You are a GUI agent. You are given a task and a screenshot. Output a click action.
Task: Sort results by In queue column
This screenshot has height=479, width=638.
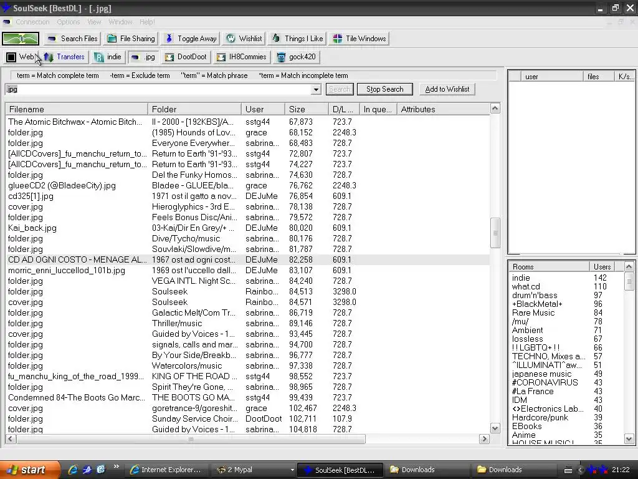pyautogui.click(x=378, y=109)
